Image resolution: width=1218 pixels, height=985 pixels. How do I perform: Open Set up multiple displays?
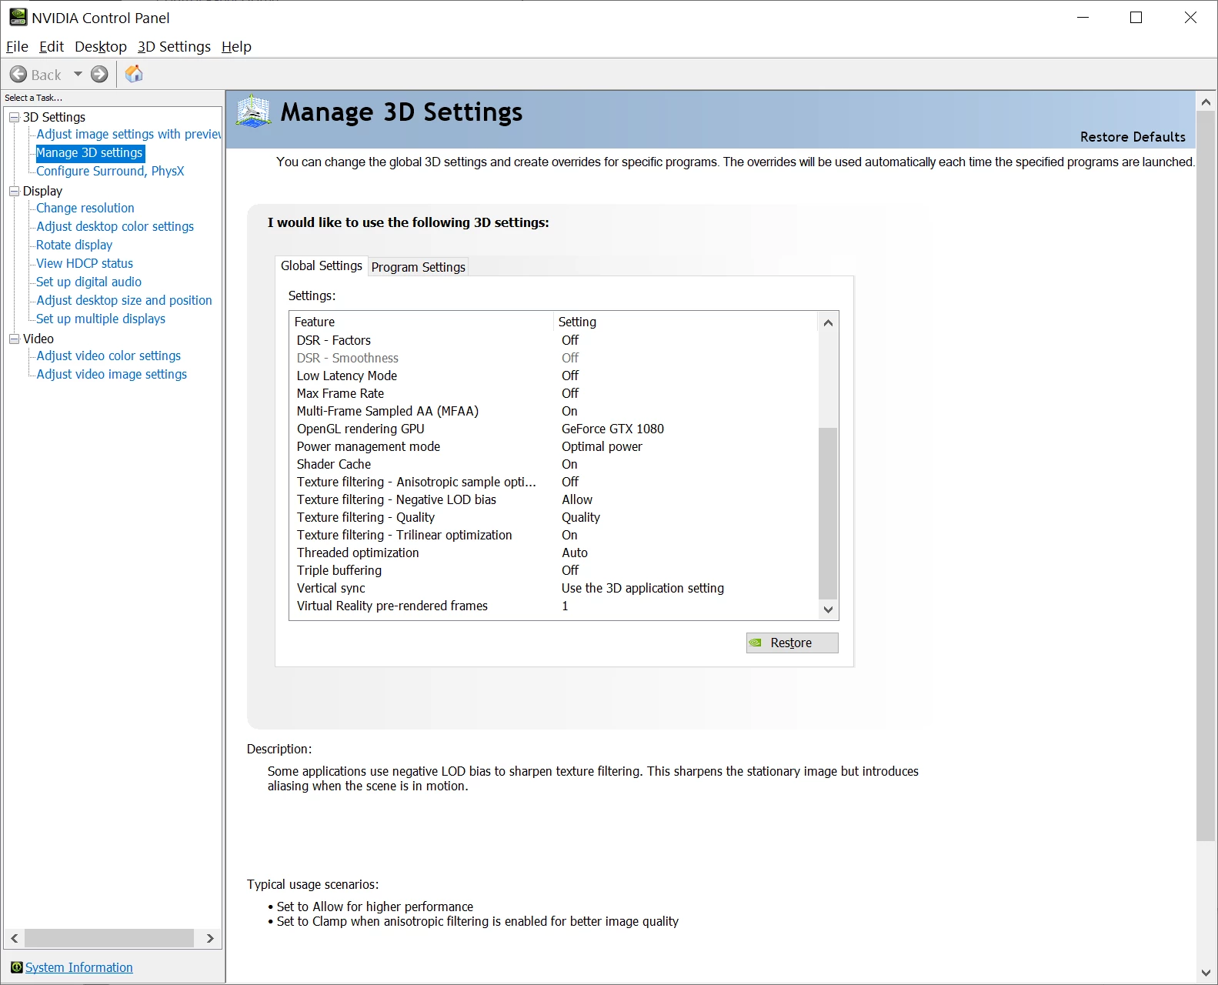(101, 319)
